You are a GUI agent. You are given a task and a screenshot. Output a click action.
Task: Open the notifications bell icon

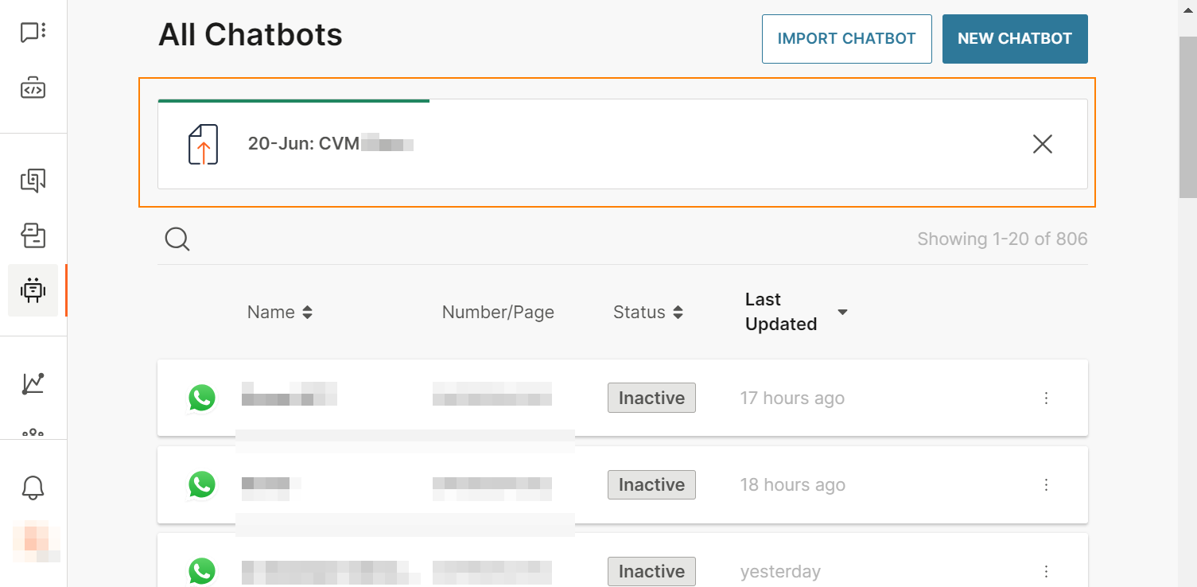coord(33,487)
